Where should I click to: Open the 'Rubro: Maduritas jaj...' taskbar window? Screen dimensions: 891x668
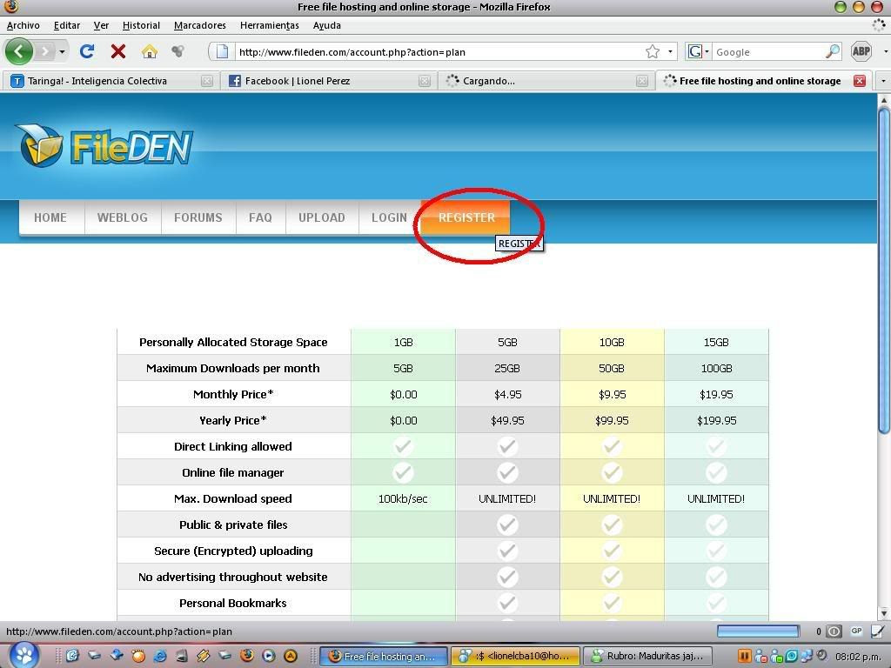tap(649, 656)
